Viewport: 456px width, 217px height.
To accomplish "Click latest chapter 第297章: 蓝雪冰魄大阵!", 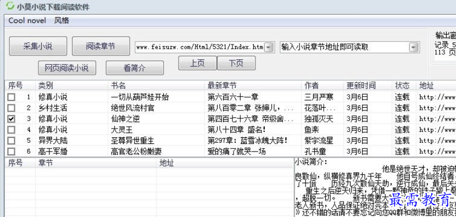I will click(248, 141).
